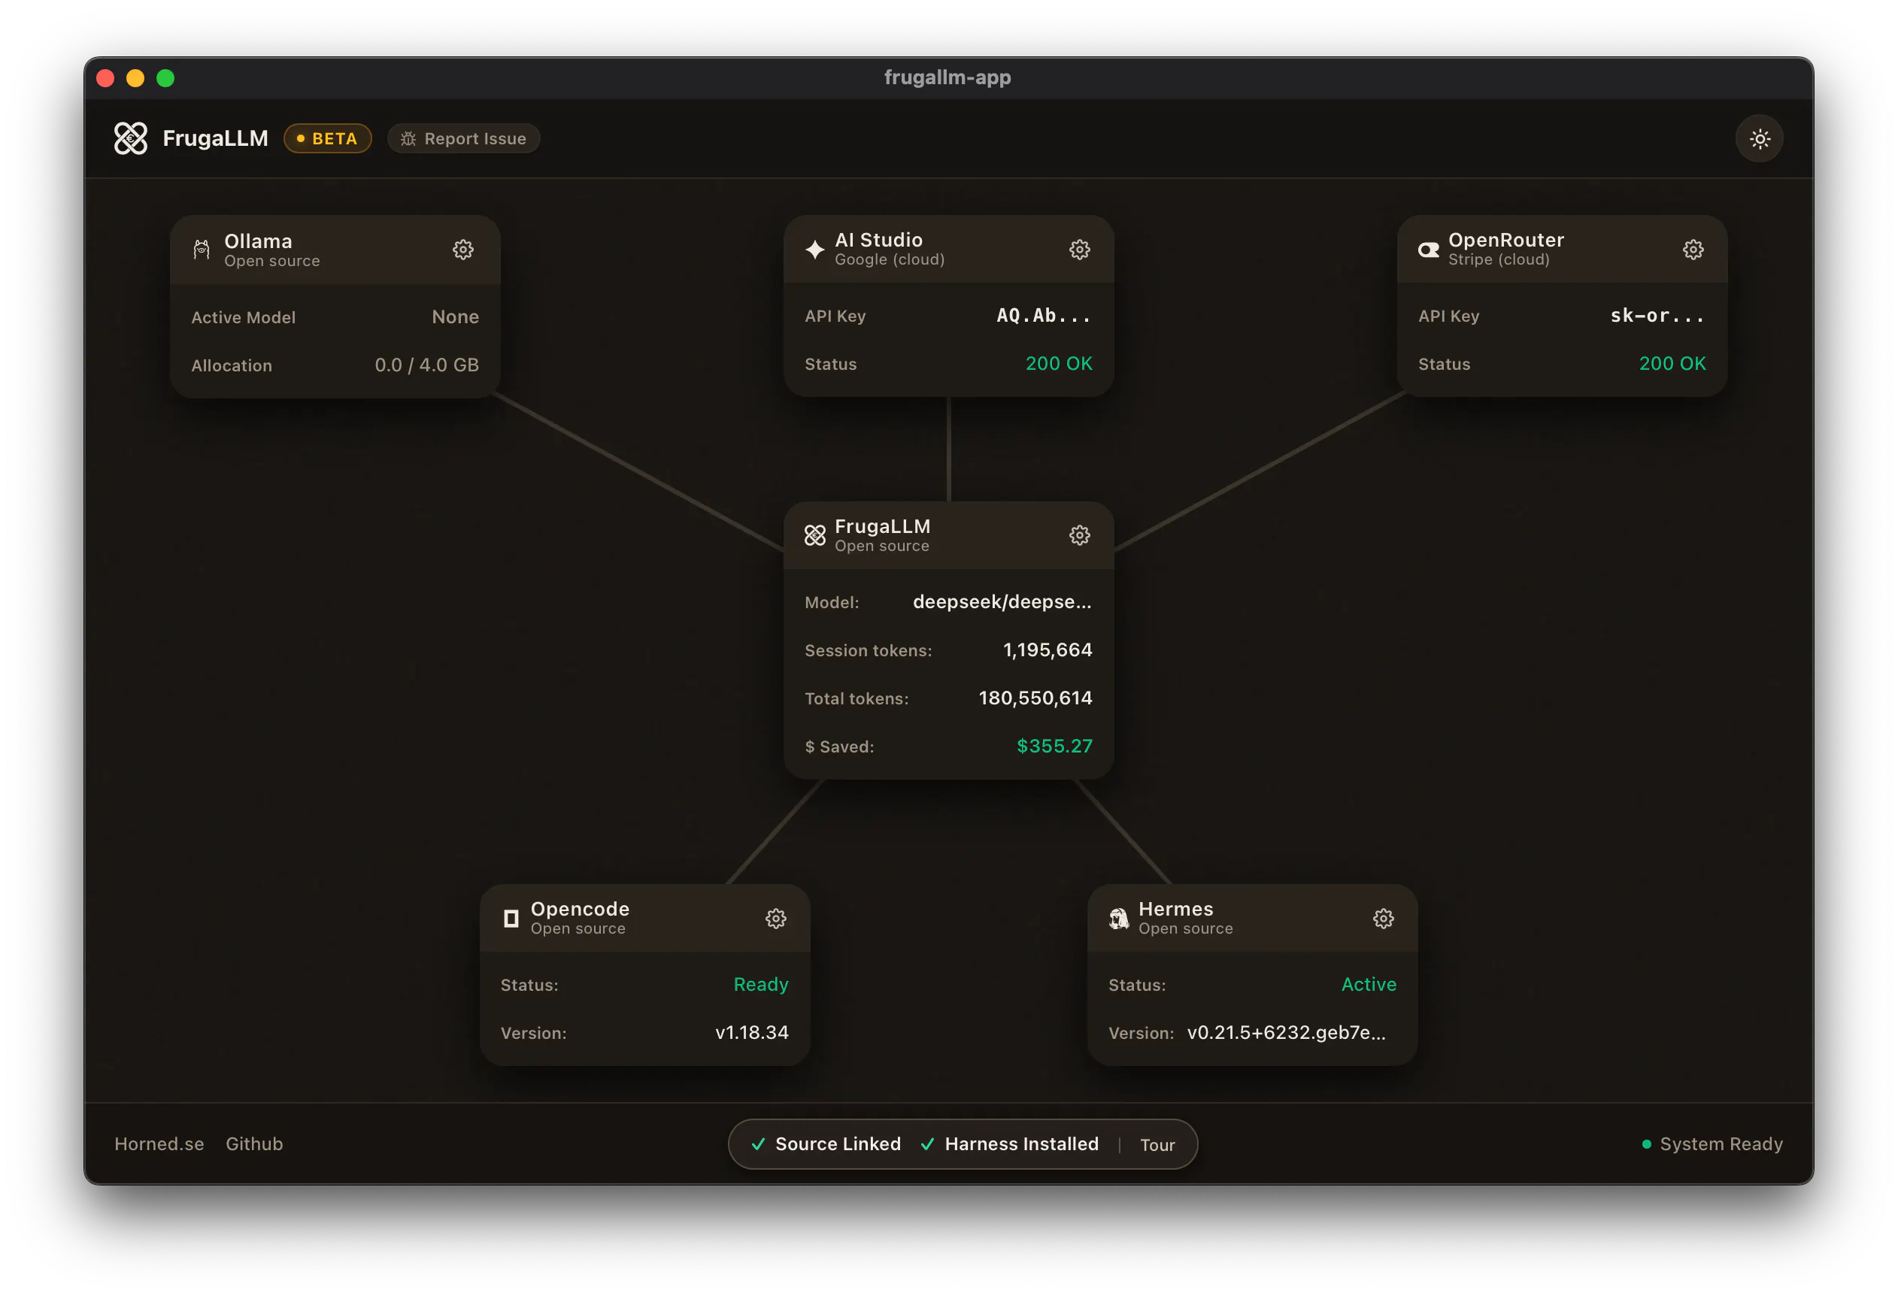The width and height of the screenshot is (1898, 1296).
Task: Click the Hermes figure icon
Action: [1119, 919]
